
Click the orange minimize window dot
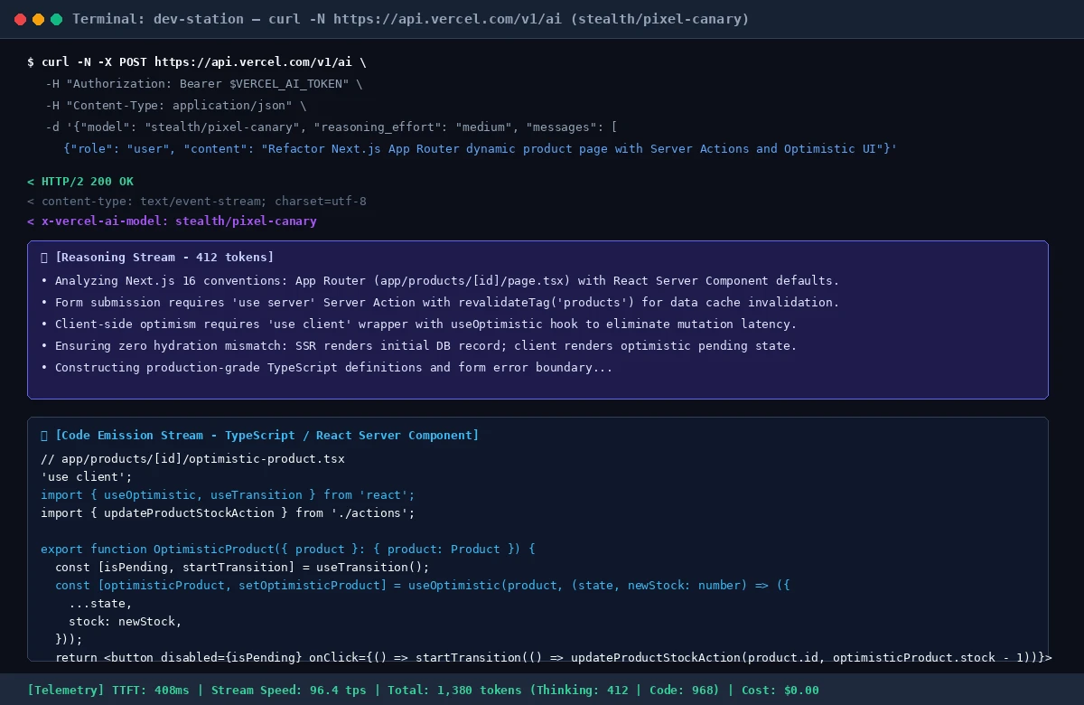coord(38,19)
